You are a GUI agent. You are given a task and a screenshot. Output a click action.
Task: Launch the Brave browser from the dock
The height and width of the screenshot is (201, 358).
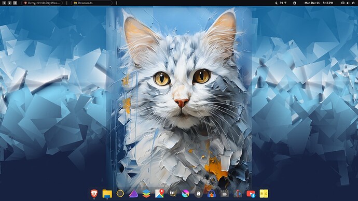click(94, 193)
